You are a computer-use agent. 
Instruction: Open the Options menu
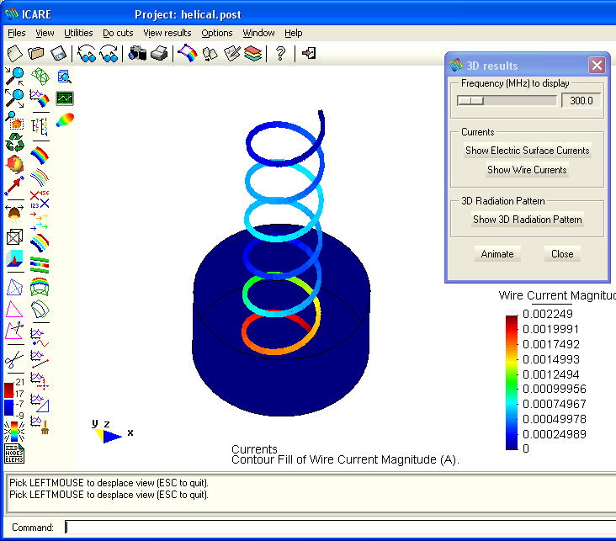tap(217, 33)
